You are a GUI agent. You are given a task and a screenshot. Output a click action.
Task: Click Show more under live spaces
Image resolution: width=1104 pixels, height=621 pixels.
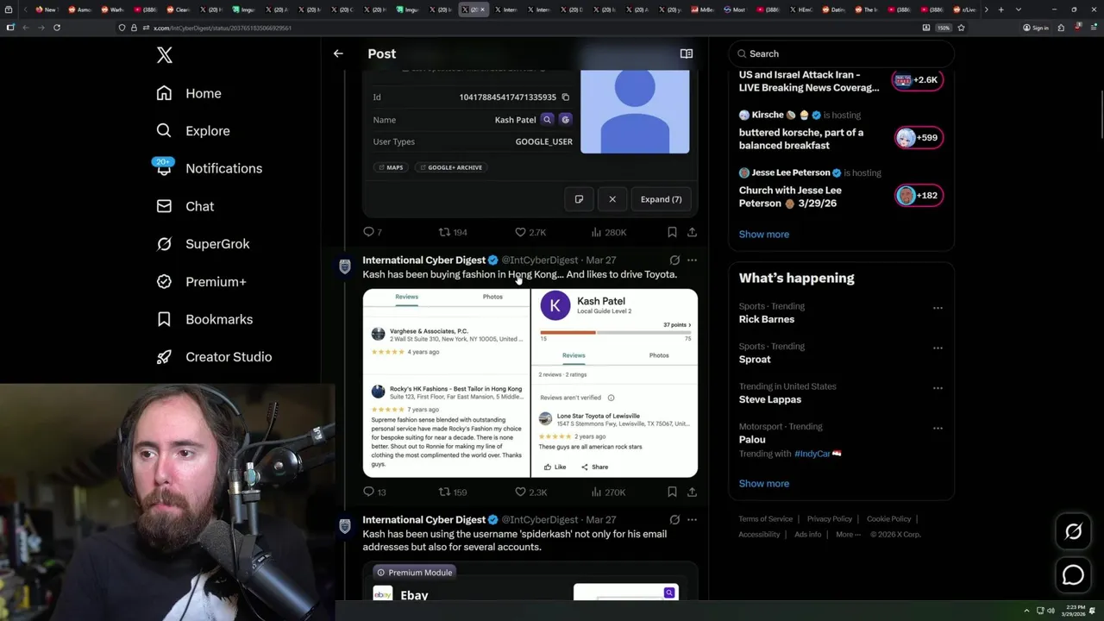pos(763,234)
